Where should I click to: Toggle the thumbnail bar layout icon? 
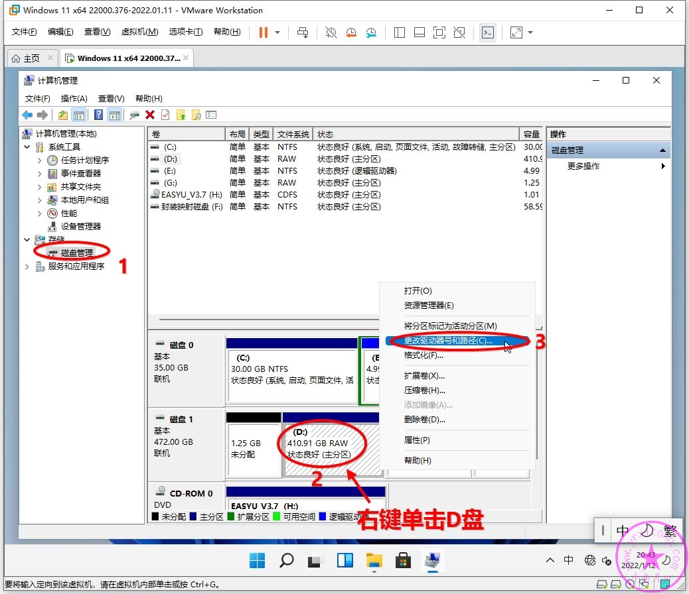pyautogui.click(x=420, y=32)
